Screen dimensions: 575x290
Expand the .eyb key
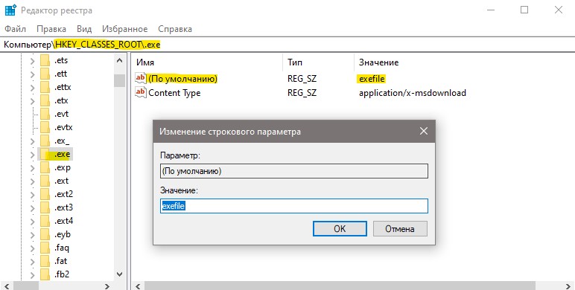pyautogui.click(x=32, y=235)
